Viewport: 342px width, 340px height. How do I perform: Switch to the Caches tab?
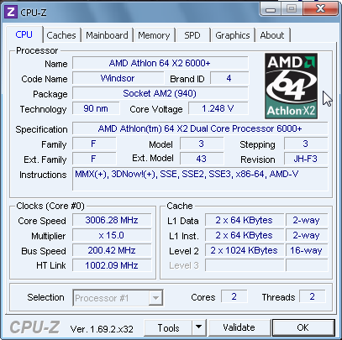pyautogui.click(x=61, y=35)
